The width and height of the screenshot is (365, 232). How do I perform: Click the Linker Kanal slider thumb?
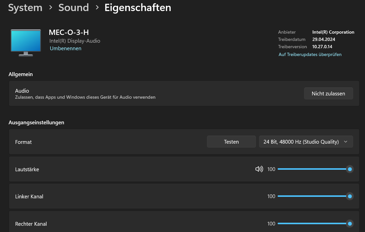(350, 196)
